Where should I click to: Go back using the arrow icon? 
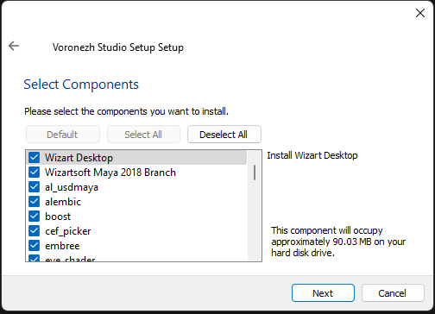(x=14, y=46)
